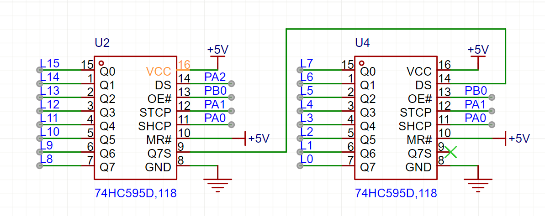Viewport: 545px width, 216px height.
Task: Select the L15 net label
Action: [50, 63]
